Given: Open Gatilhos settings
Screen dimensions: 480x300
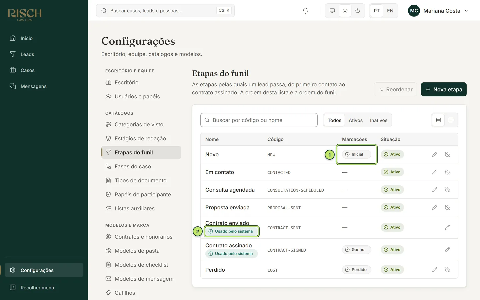Looking at the screenshot, I should coord(141,293).
